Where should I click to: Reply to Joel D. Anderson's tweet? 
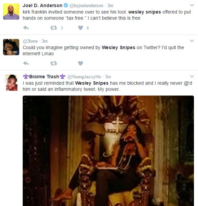[x=26, y=28]
